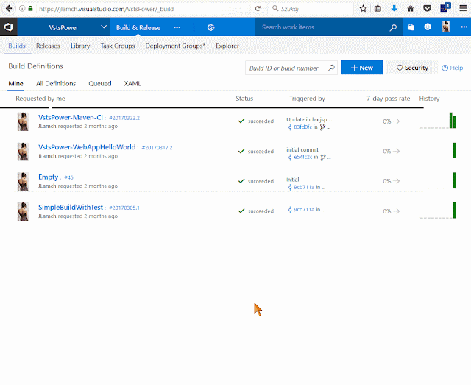Switch to the Builds tab
The height and width of the screenshot is (385, 471).
(17, 46)
